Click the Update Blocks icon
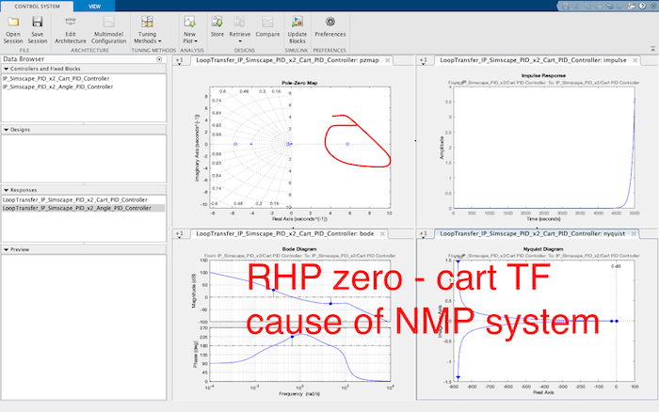The height and width of the screenshot is (412, 659). (x=297, y=22)
